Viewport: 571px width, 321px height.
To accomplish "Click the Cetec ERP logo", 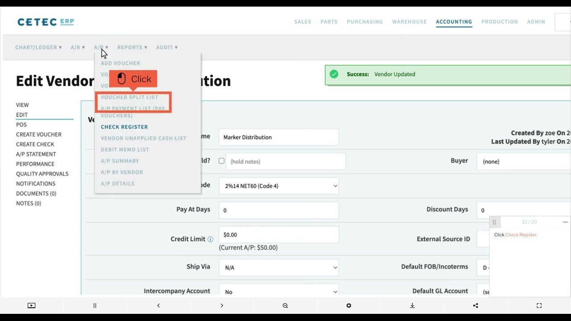I will 46,22.
